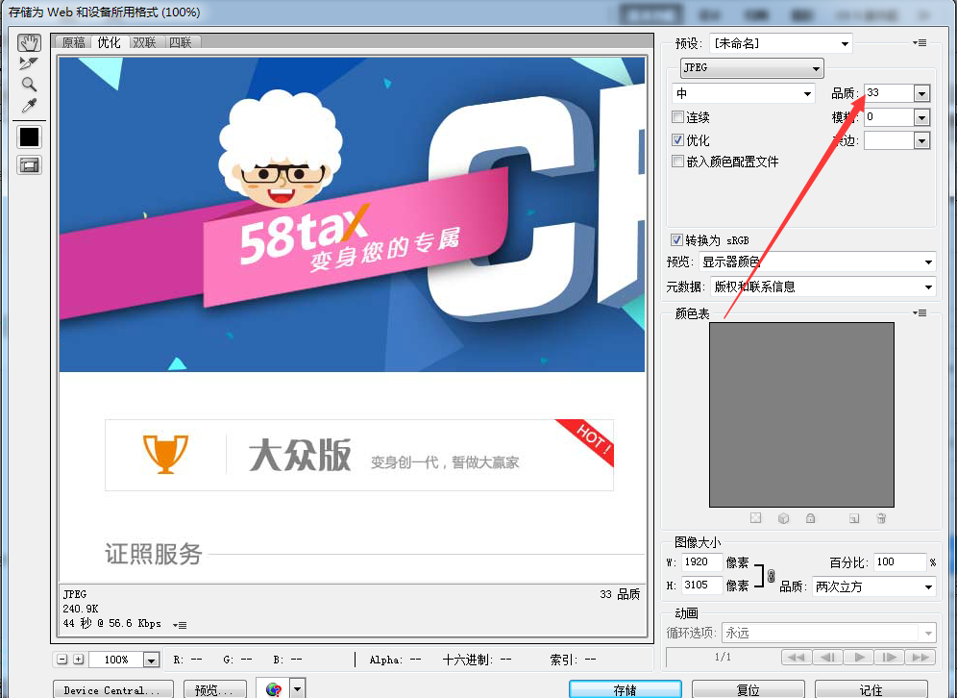Open the 预览 显示器颜色 dropdown
This screenshot has width=957, height=698.
click(818, 262)
